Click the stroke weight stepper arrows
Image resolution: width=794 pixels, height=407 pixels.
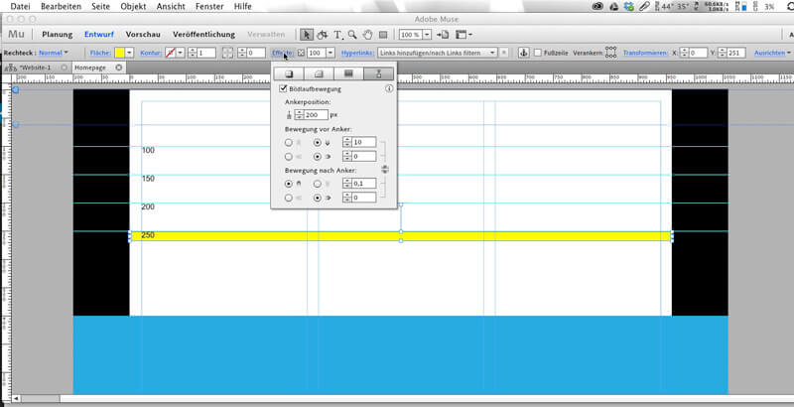coord(193,53)
